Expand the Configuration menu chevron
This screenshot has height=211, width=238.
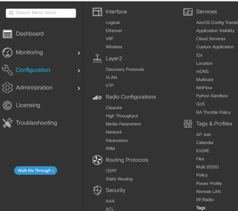tap(79, 71)
